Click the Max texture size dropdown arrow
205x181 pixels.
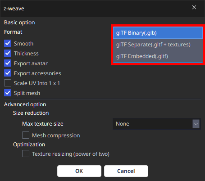(196, 124)
